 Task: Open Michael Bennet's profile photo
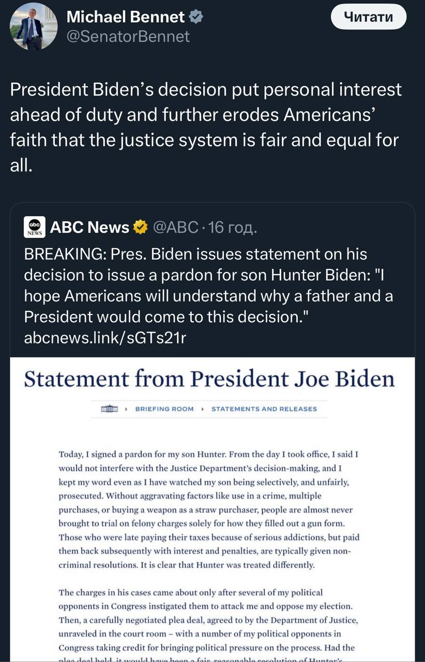pos(33,26)
